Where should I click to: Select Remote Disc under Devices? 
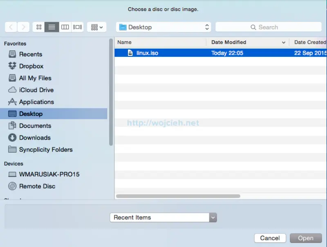pos(36,186)
